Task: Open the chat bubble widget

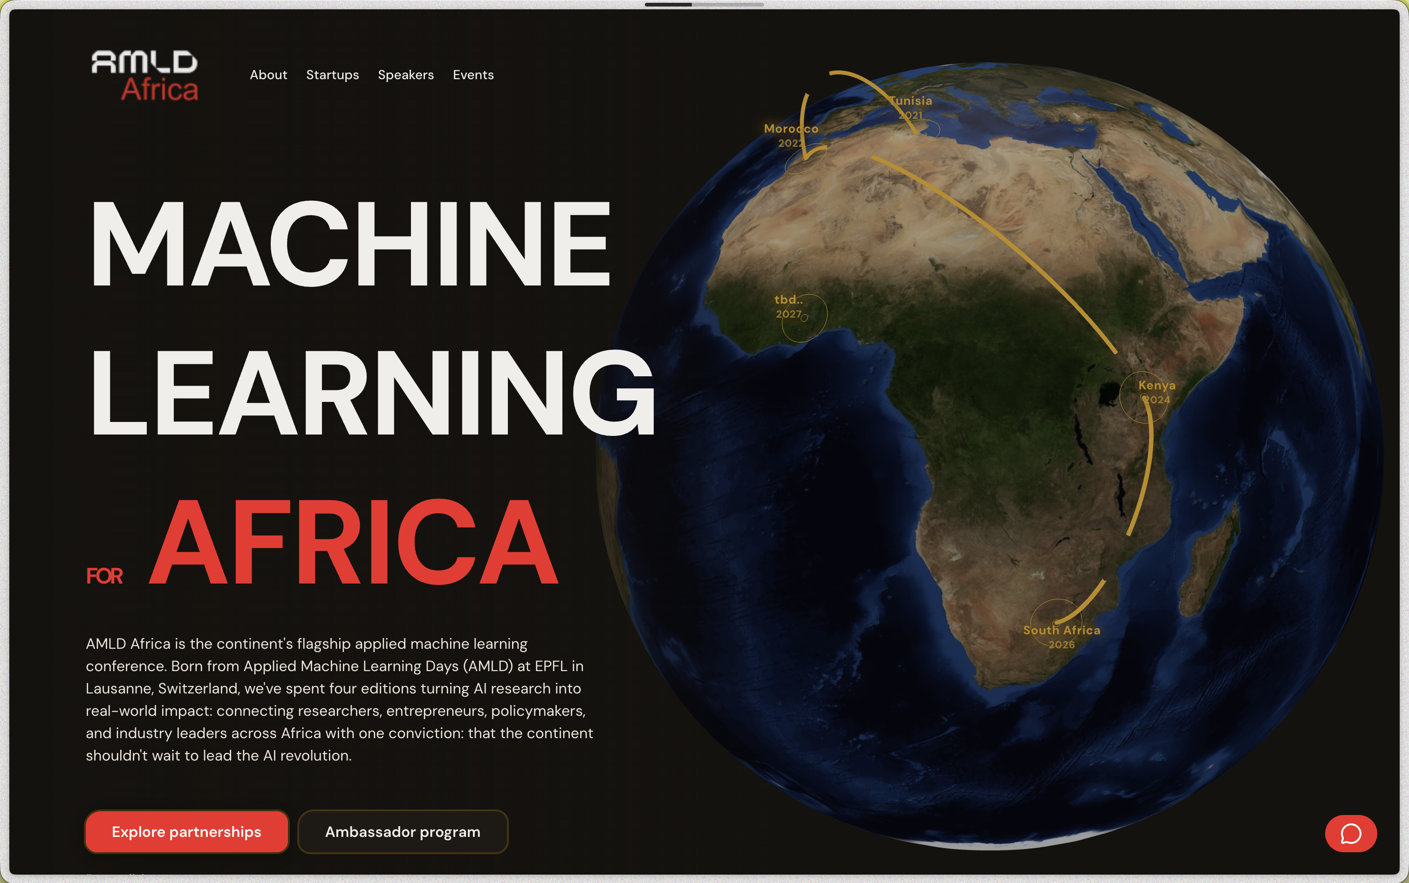Action: click(1351, 833)
